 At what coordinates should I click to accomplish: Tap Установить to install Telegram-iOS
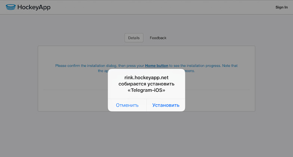point(166,105)
